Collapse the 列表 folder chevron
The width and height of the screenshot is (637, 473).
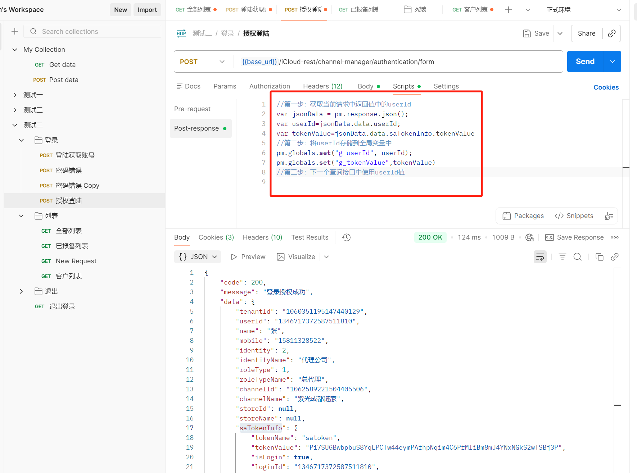click(21, 216)
